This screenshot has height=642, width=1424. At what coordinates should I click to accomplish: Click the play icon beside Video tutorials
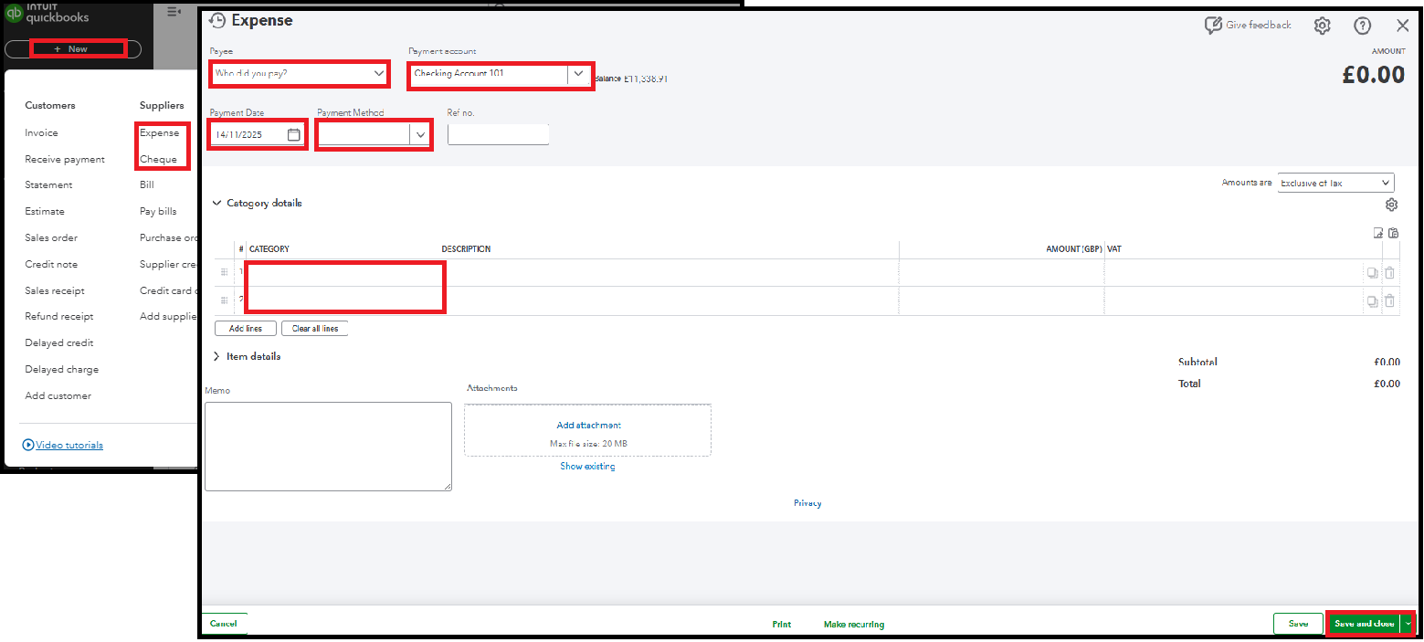(x=28, y=445)
